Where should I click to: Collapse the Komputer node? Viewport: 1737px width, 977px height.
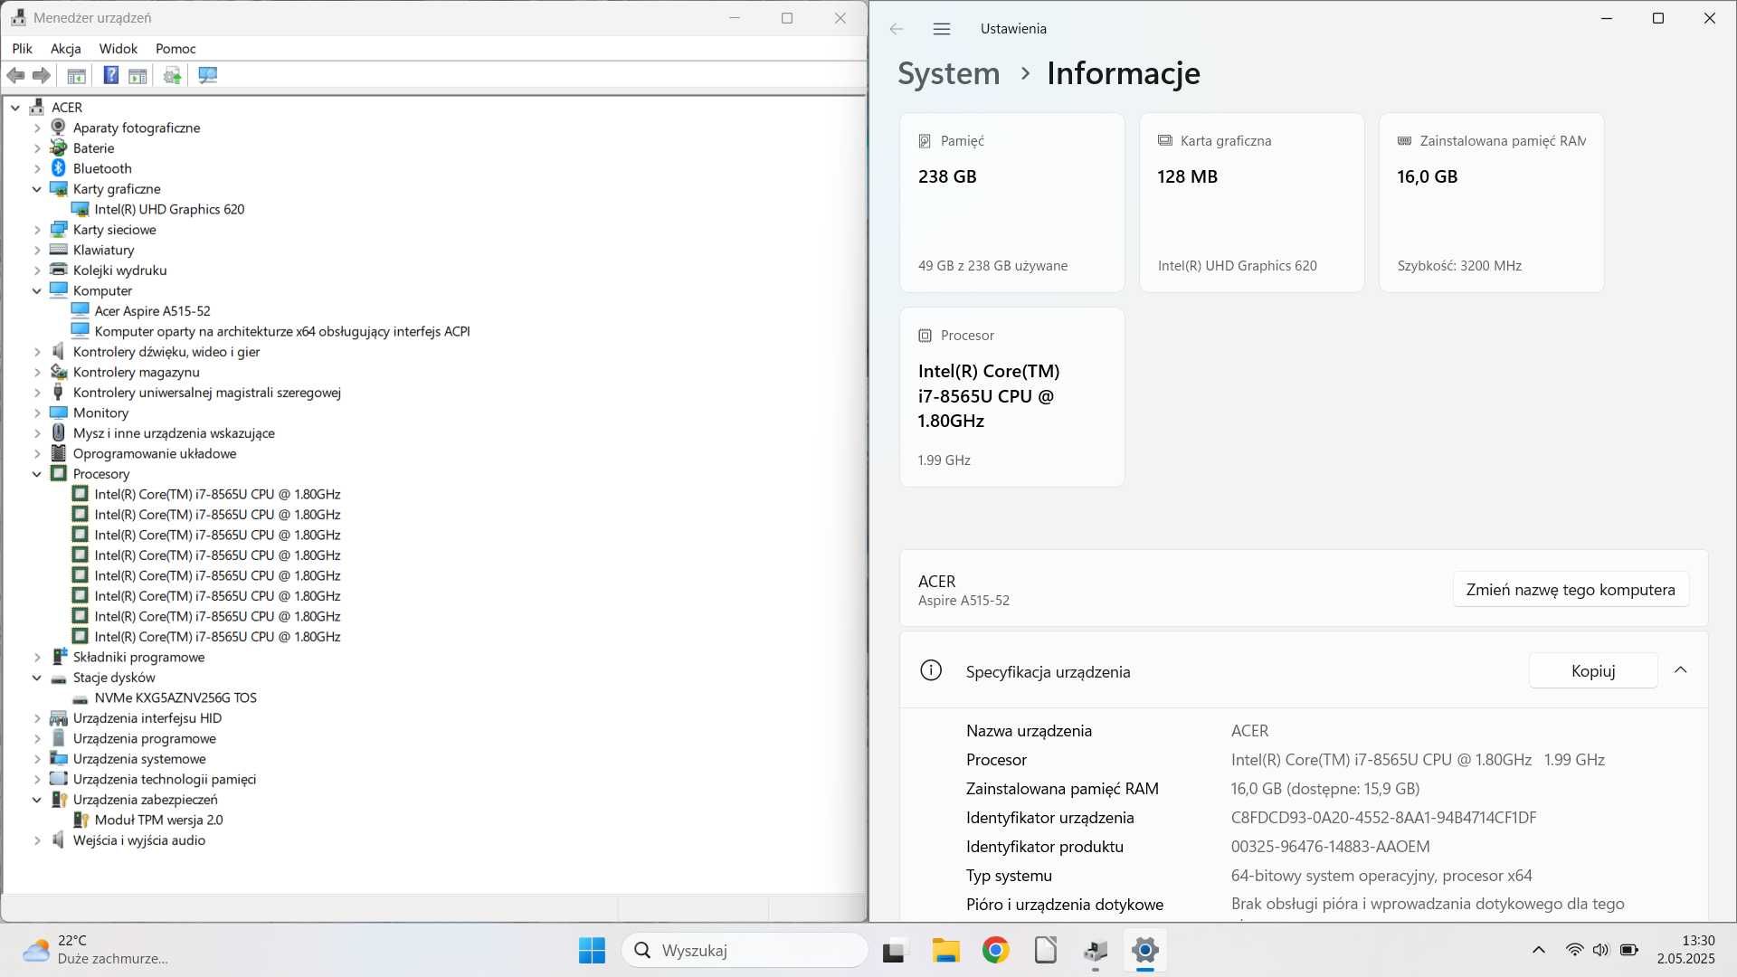click(37, 290)
